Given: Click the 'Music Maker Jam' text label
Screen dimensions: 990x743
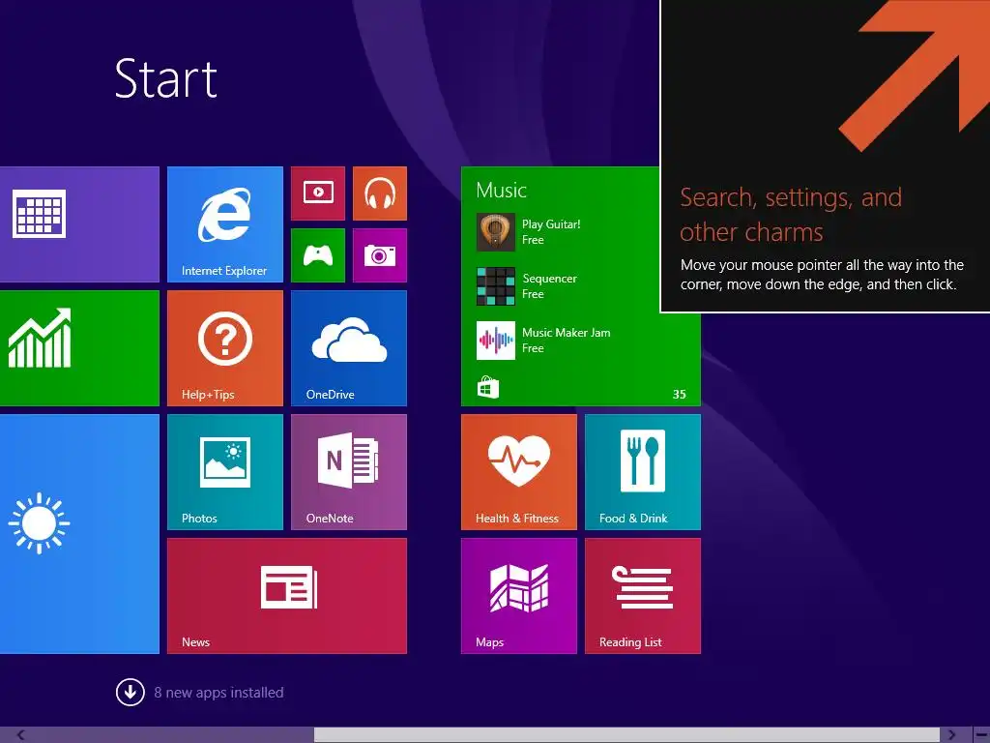Looking at the screenshot, I should pyautogui.click(x=567, y=333).
